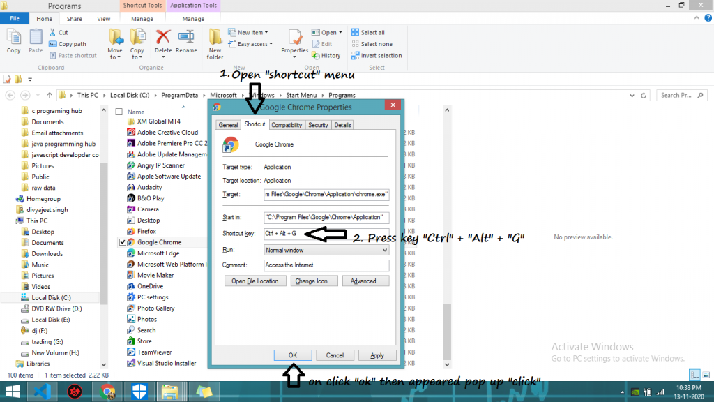Click the Delete red X icon
The image size is (714, 402).
(x=163, y=38)
